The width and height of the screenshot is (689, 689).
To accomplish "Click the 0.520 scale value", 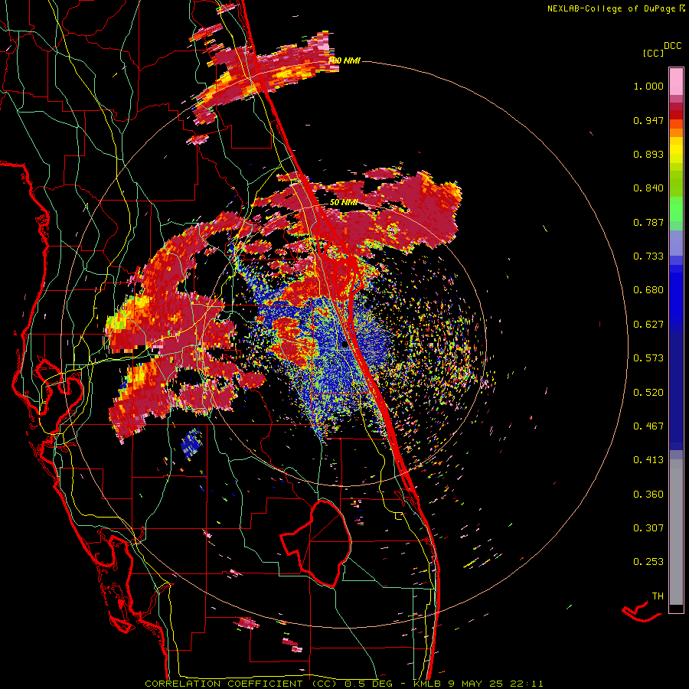I will pos(648,393).
